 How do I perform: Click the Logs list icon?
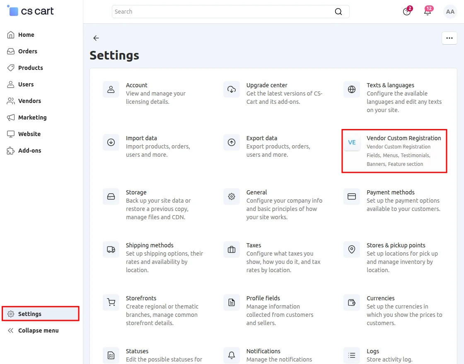click(352, 355)
